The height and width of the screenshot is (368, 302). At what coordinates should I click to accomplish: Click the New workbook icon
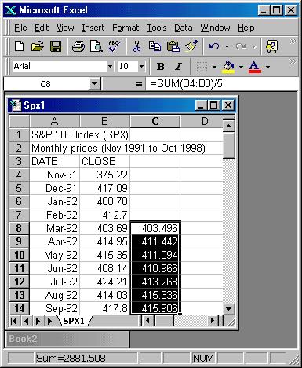tap(19, 46)
